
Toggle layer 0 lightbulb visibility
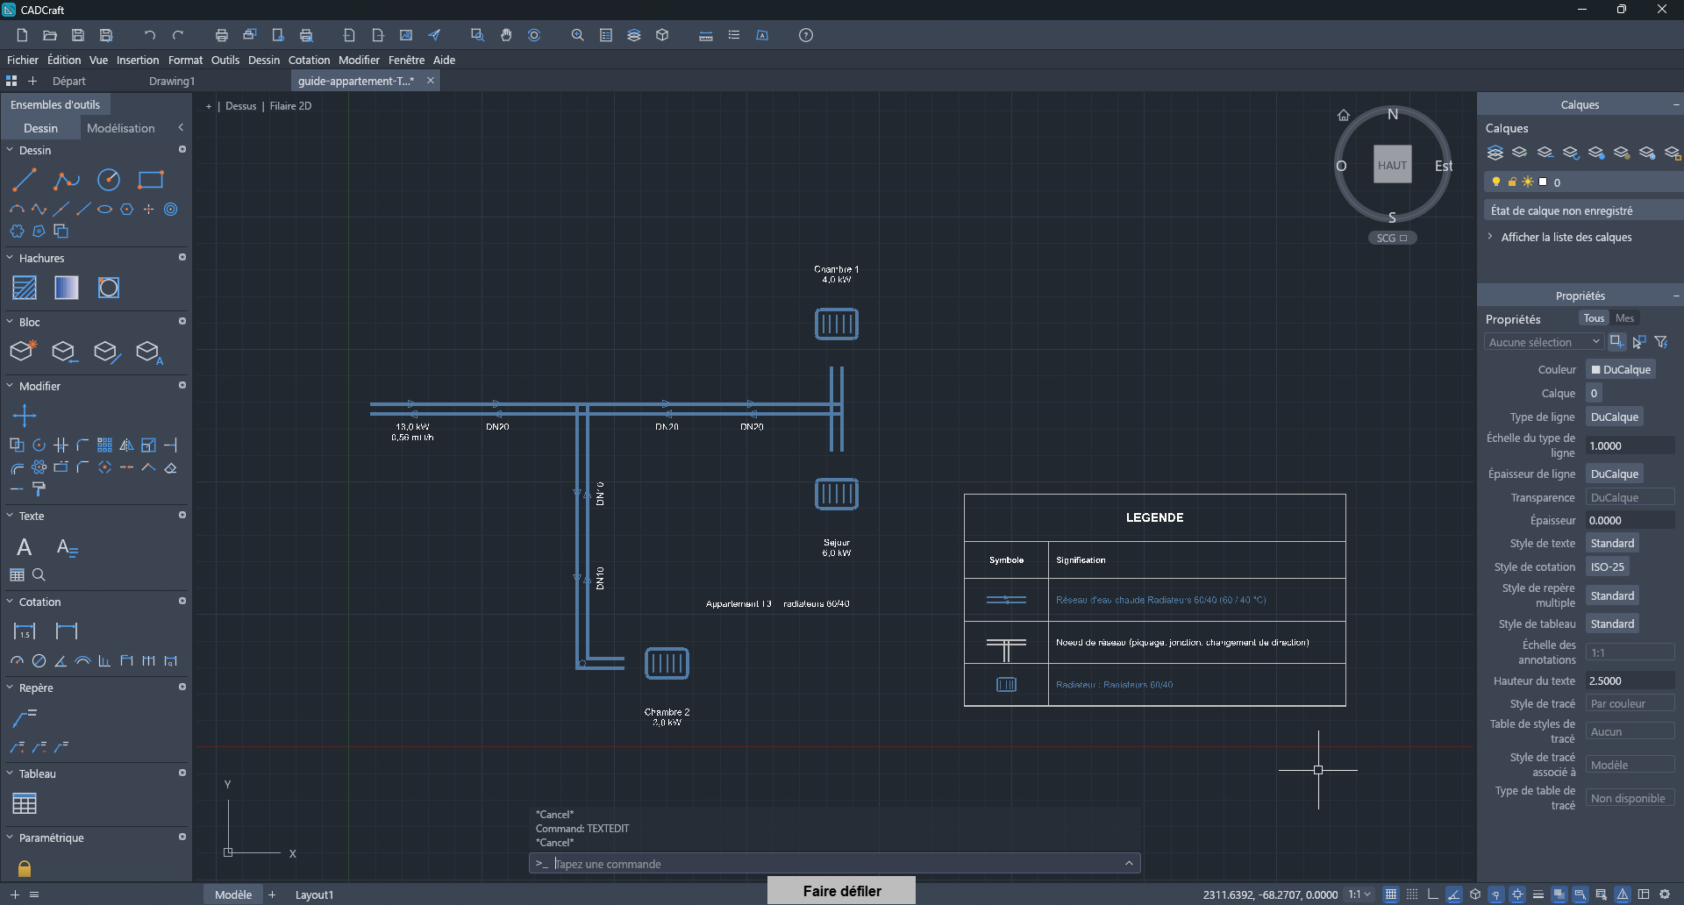pyautogui.click(x=1496, y=182)
